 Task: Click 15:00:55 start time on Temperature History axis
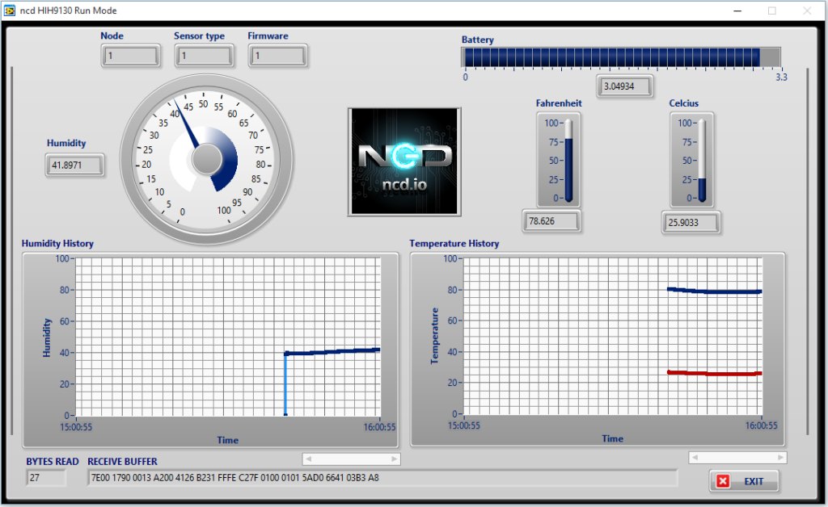464,425
